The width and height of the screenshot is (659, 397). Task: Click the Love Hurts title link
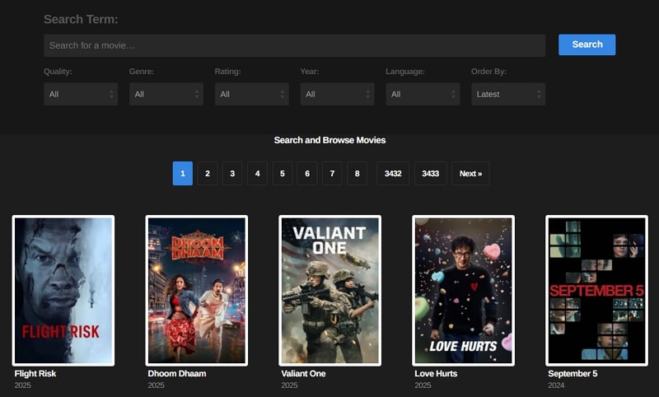(x=436, y=373)
